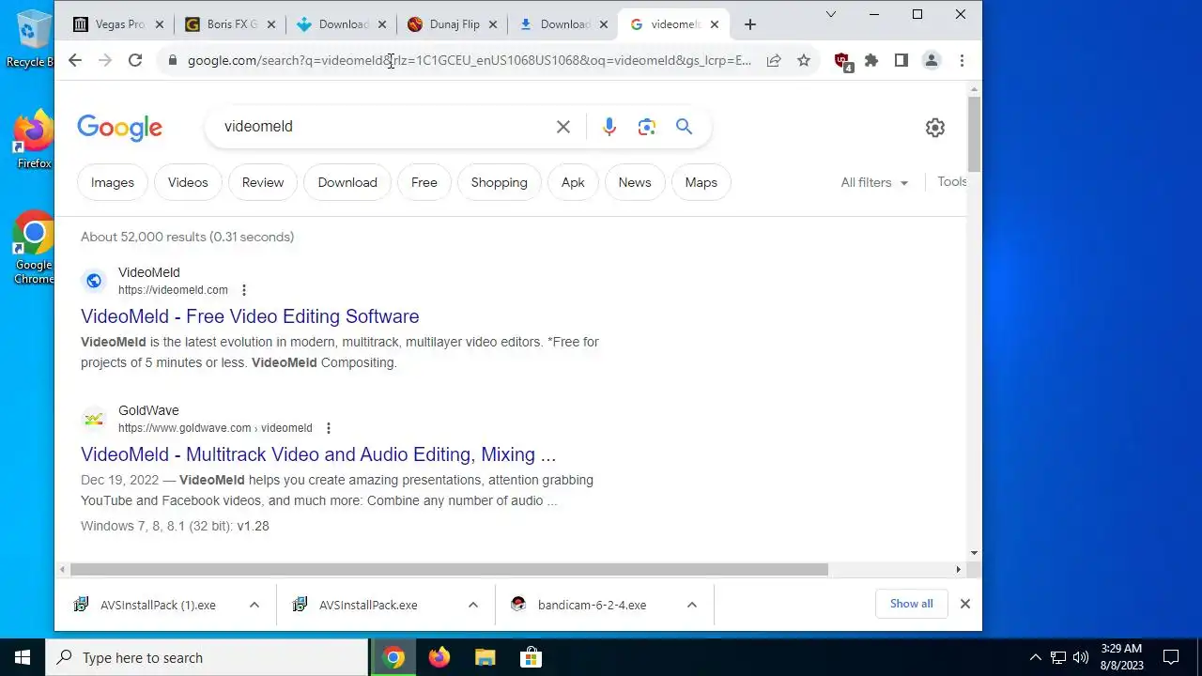Clear the videomeld search query

click(x=563, y=127)
